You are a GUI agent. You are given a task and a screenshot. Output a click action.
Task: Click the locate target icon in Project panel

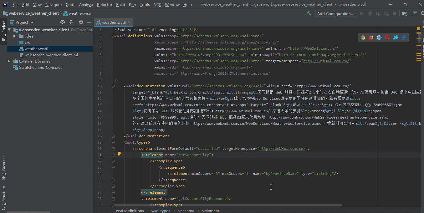(63, 22)
